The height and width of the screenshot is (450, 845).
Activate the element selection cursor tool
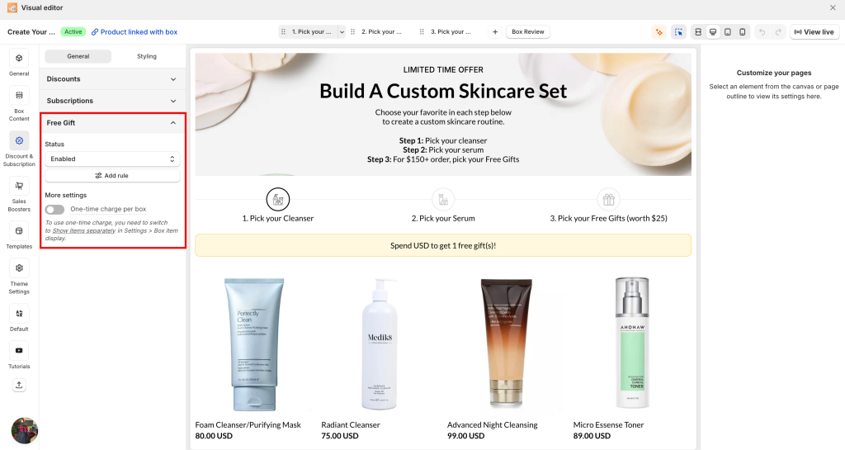tap(678, 32)
